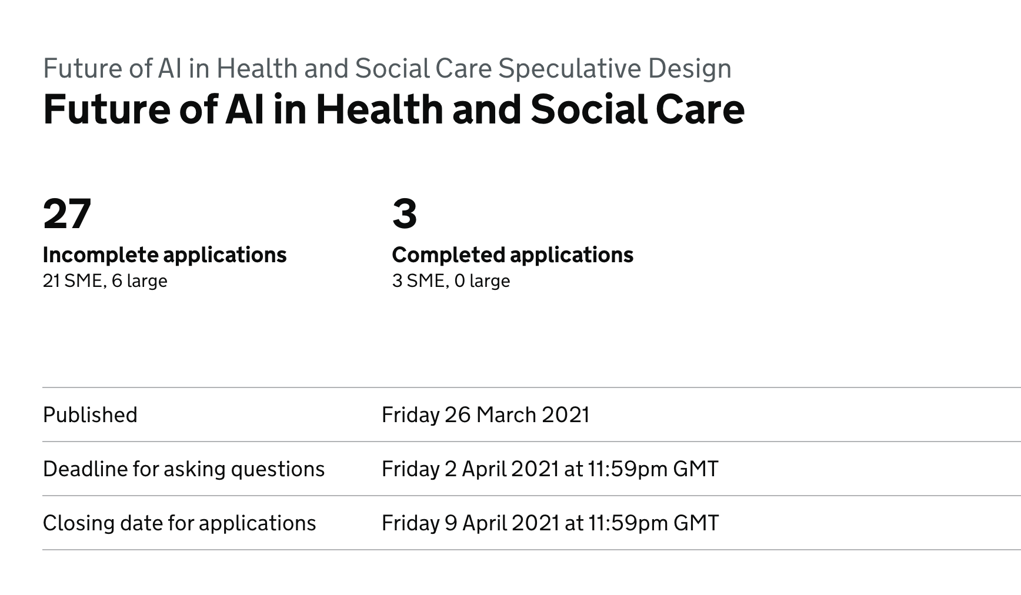Click the Friday 9 April 2021 closing value
This screenshot has height=595, width=1021.
550,523
